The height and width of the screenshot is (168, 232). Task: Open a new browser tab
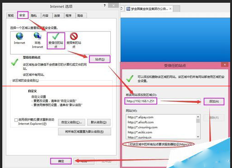click(x=176, y=9)
